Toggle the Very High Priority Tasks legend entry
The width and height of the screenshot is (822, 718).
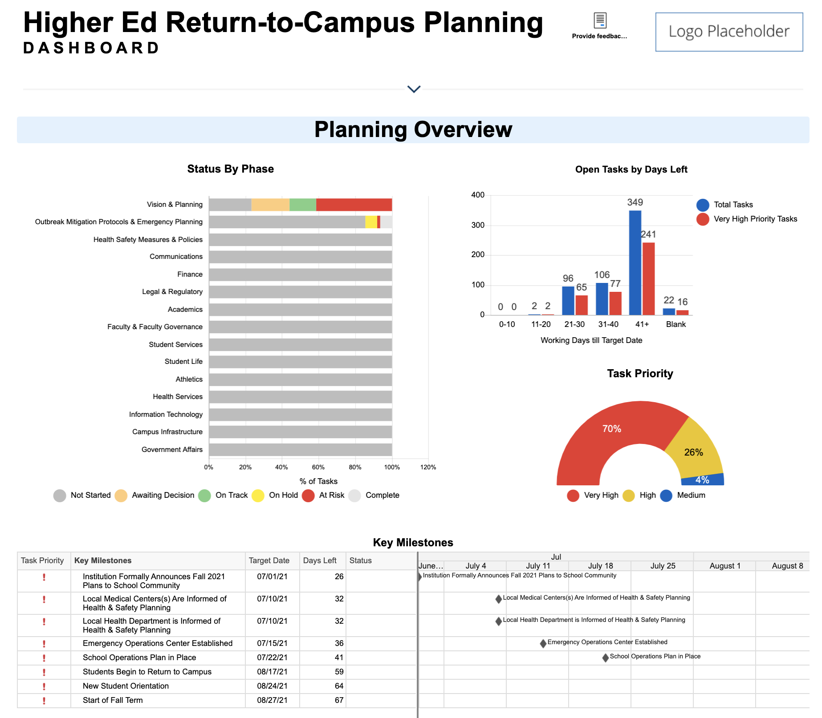tap(748, 219)
